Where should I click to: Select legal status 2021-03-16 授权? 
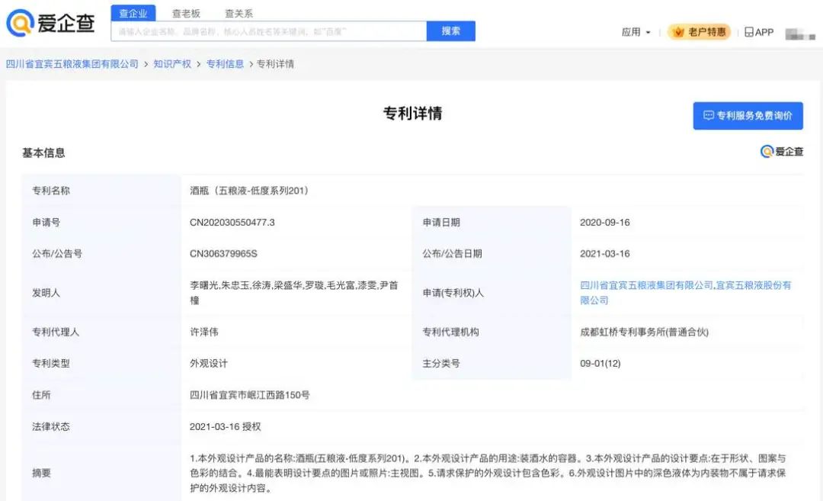coord(225,426)
